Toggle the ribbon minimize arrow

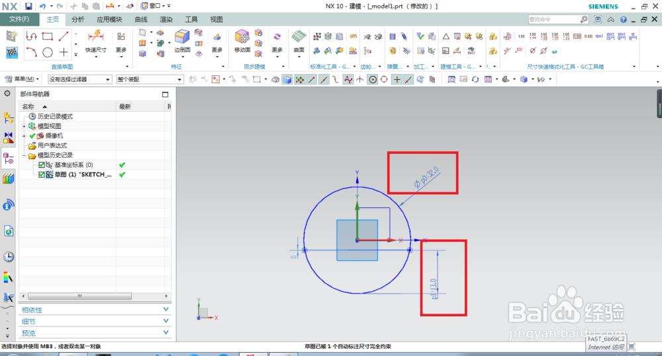(611, 19)
